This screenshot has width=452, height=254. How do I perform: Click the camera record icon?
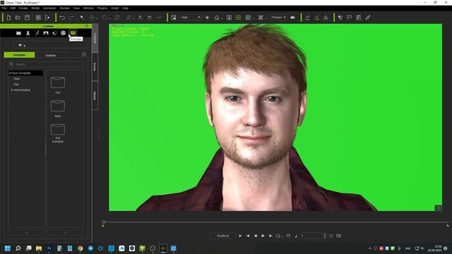tap(293, 18)
